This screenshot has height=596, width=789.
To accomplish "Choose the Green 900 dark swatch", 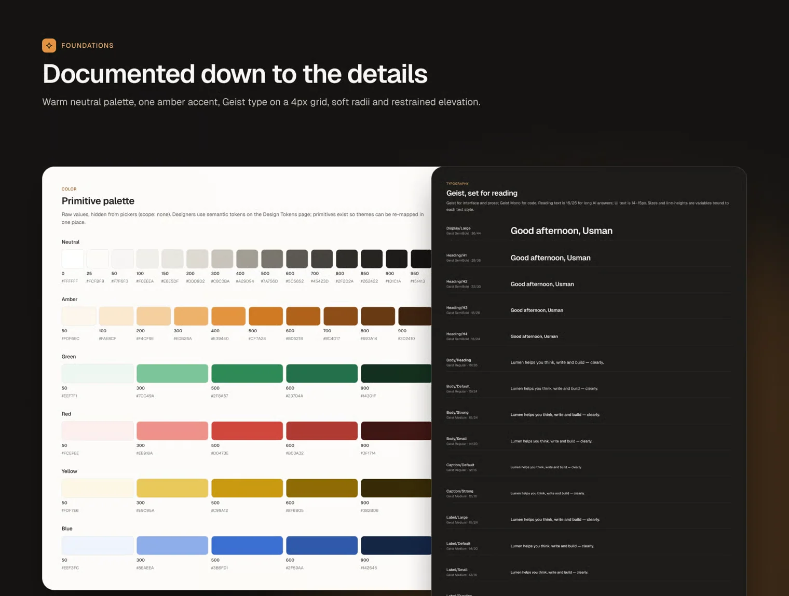I will pyautogui.click(x=396, y=373).
